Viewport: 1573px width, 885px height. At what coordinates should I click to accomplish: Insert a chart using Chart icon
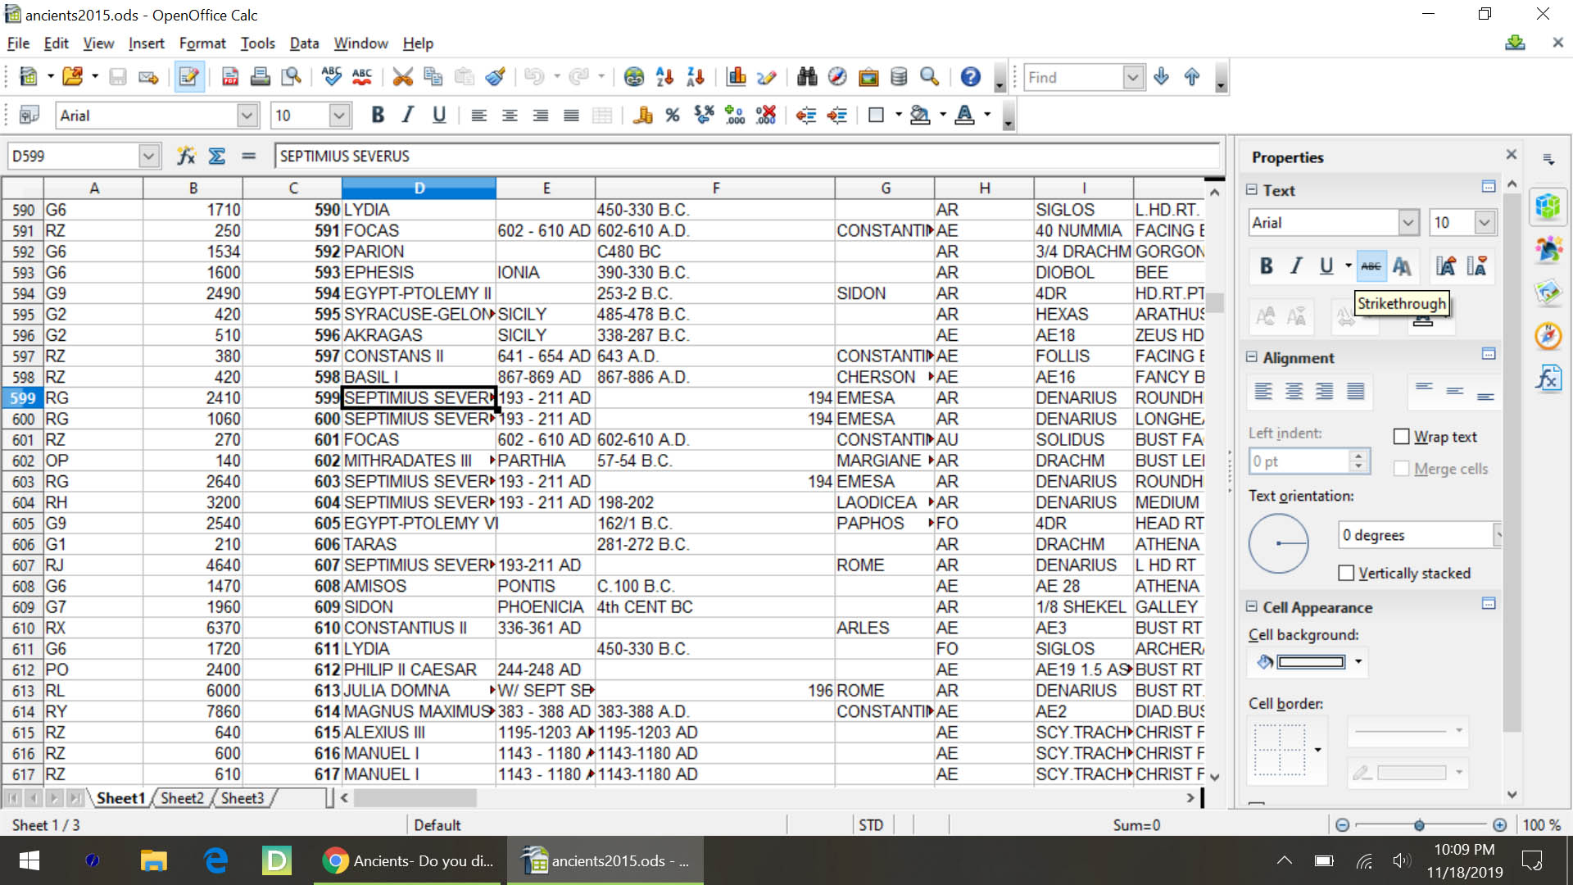coord(736,77)
